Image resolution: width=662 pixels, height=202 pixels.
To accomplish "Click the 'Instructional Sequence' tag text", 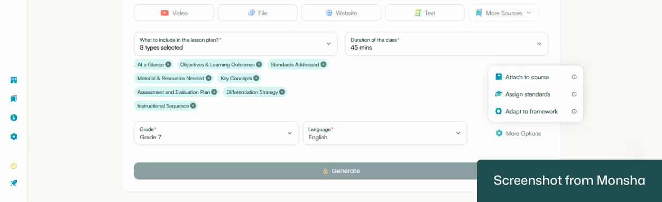I will [x=163, y=106].
